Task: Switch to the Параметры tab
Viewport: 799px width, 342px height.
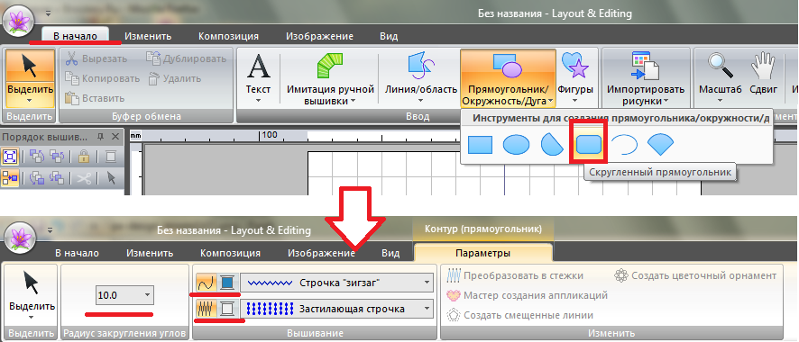Action: click(x=483, y=253)
